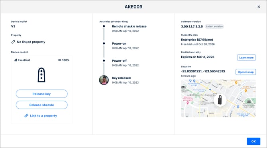Click the Release shackle button
Screen dimensions: 267x148
tap(42, 105)
